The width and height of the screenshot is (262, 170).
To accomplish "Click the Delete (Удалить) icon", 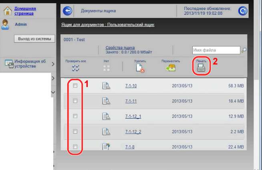I will click(x=140, y=68).
